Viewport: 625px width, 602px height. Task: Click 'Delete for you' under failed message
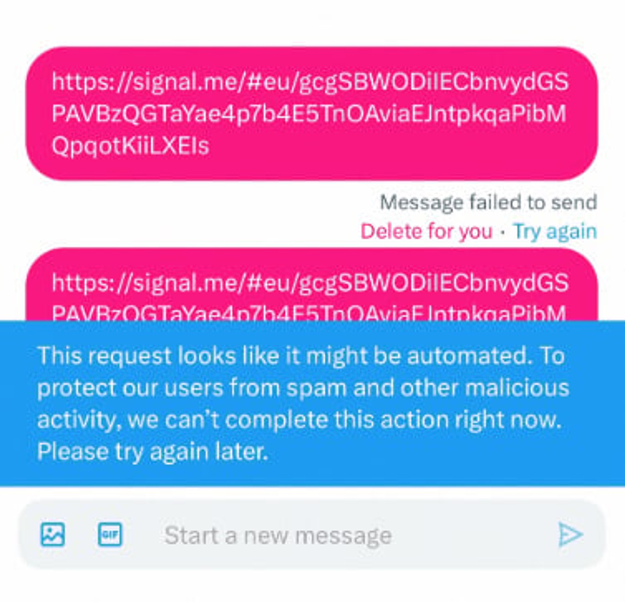(x=426, y=231)
